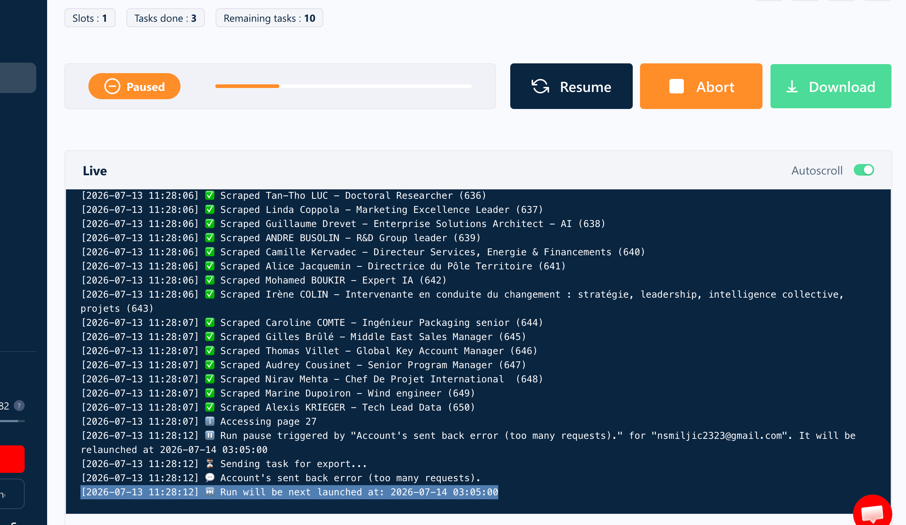
Task: Click the 'Scraped Alexis KRIEGER' log line
Action: (x=278, y=407)
